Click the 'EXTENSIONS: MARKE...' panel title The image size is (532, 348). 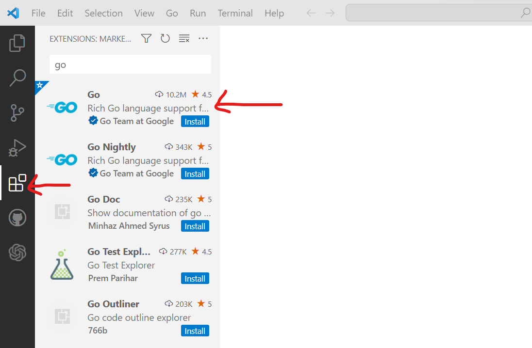tap(90, 39)
